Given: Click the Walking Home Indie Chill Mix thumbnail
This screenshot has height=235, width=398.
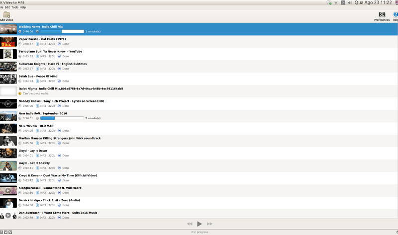Looking at the screenshot, I should [8, 29].
